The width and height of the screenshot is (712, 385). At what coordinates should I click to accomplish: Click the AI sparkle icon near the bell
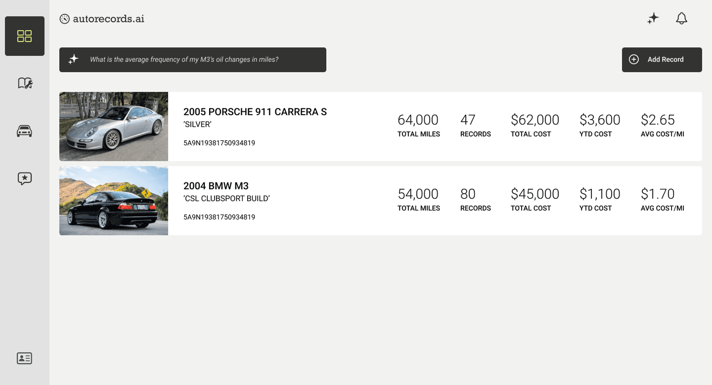653,18
